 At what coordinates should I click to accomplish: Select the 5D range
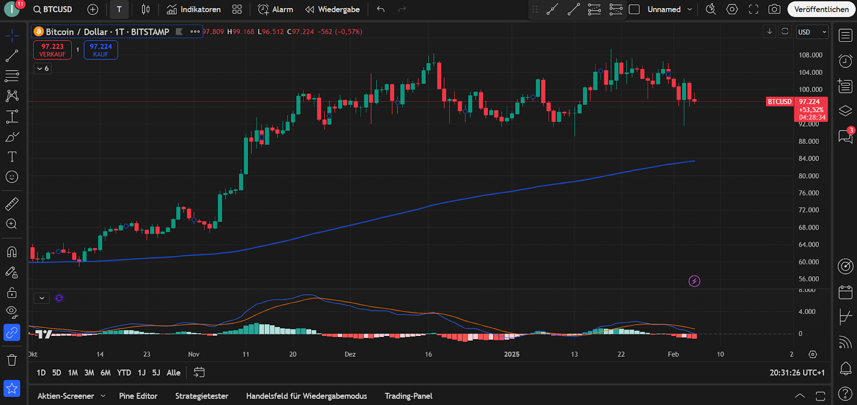(57, 373)
